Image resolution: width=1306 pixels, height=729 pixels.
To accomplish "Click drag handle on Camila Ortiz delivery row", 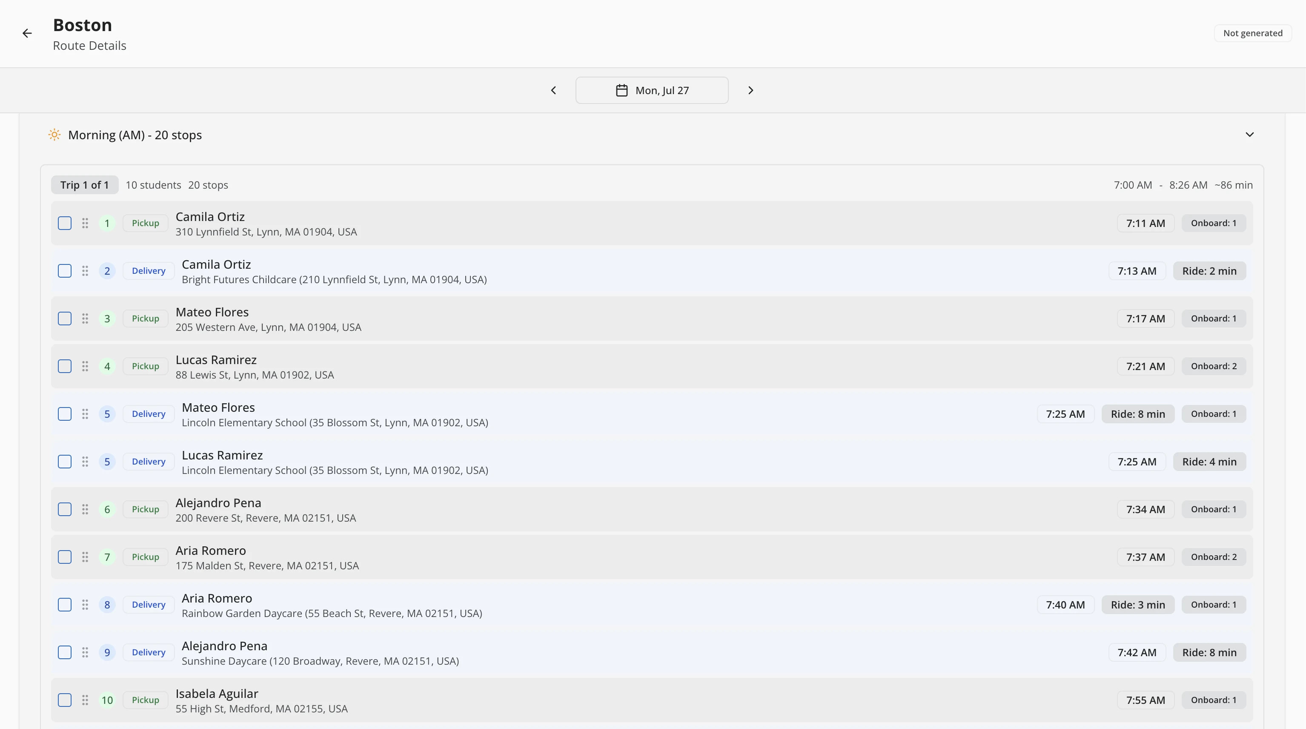I will coord(85,271).
